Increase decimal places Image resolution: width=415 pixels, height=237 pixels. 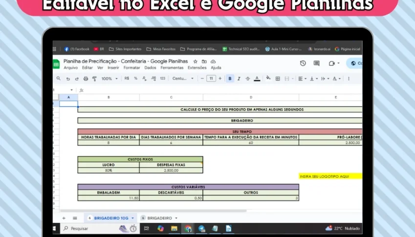[x=153, y=79]
